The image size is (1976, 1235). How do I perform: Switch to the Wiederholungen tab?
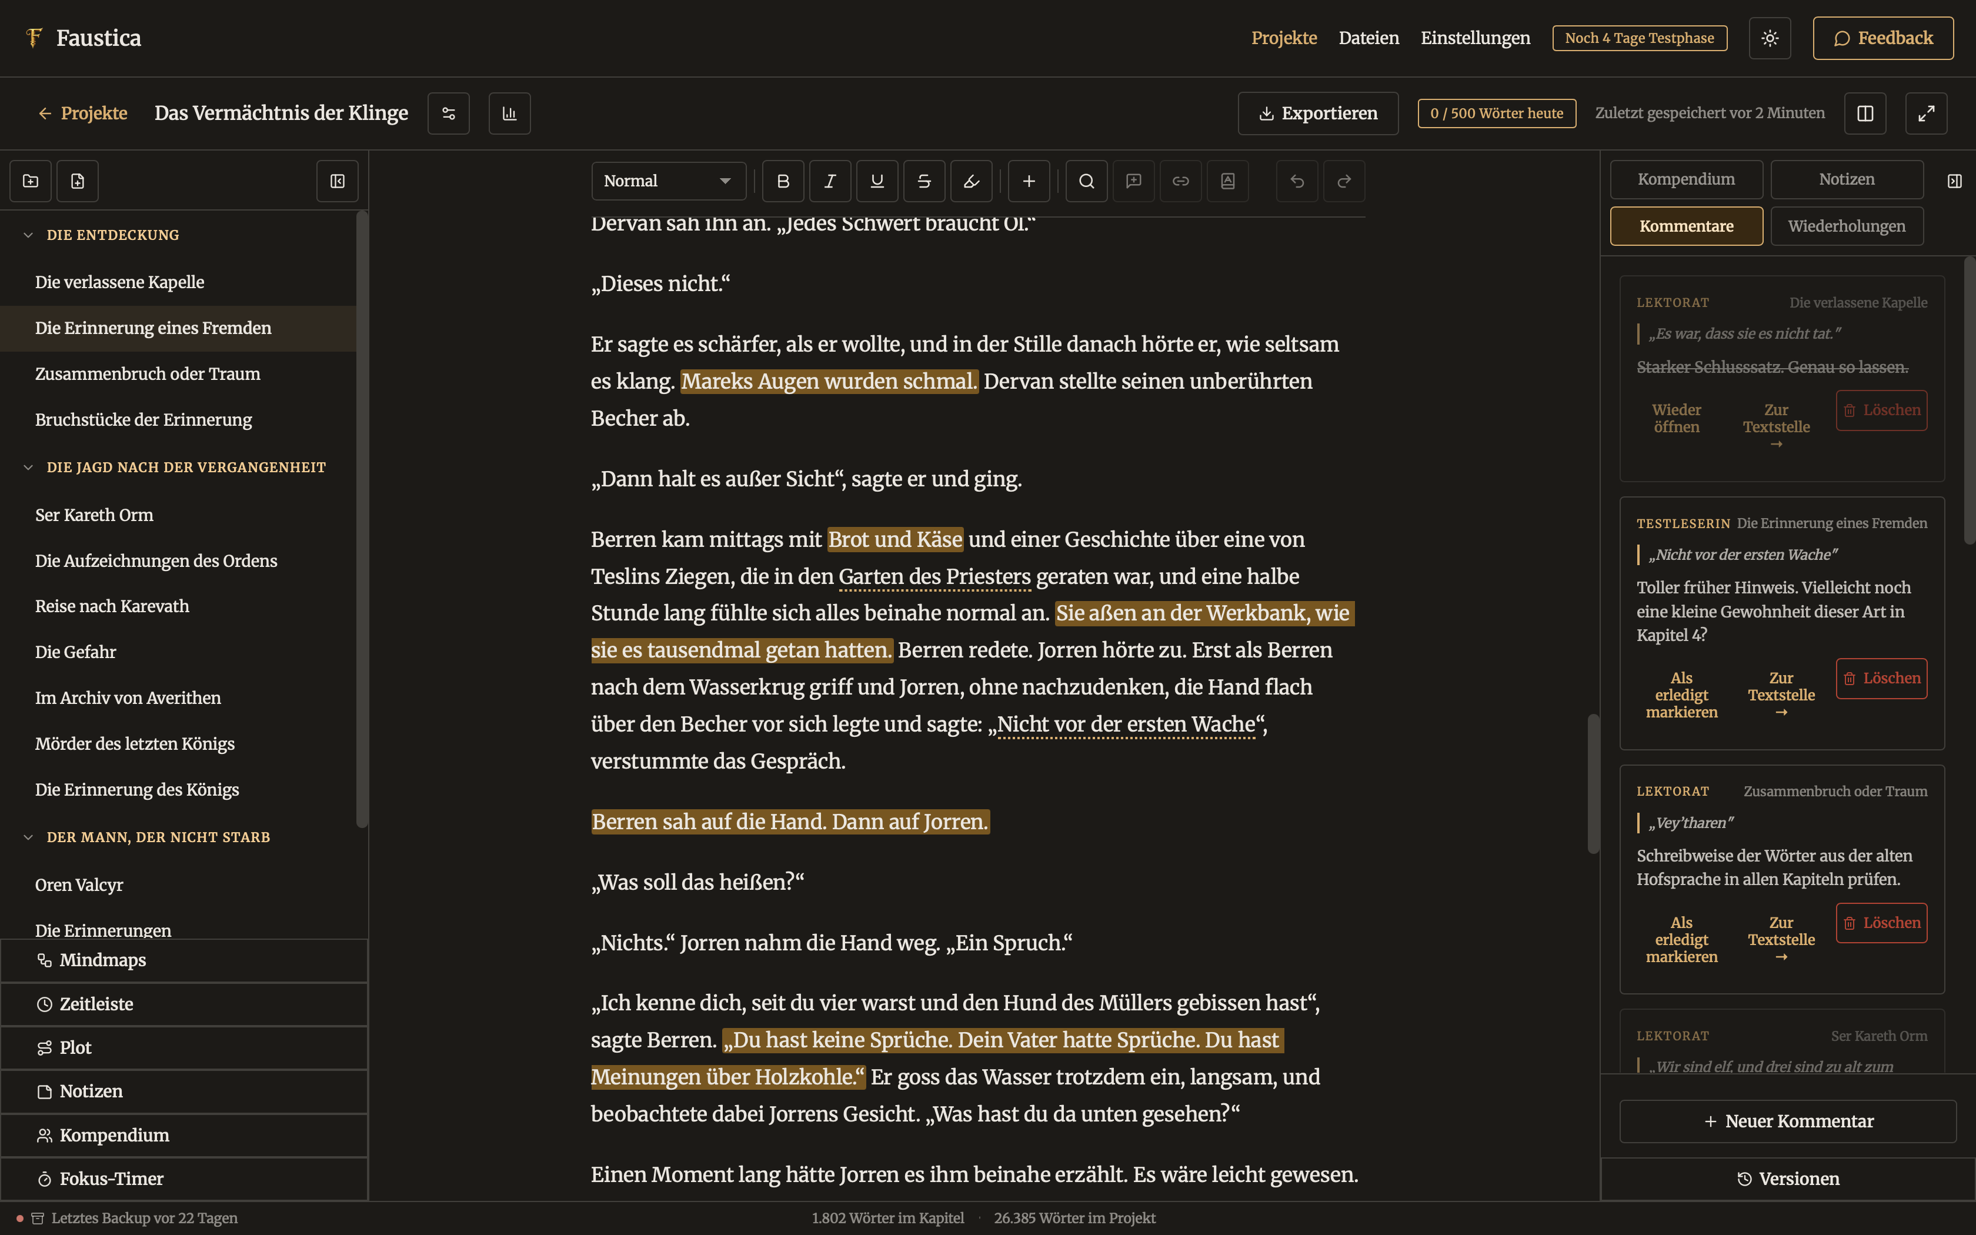[1846, 225]
